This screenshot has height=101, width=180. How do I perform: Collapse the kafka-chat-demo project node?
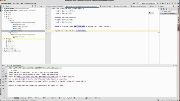[3, 11]
